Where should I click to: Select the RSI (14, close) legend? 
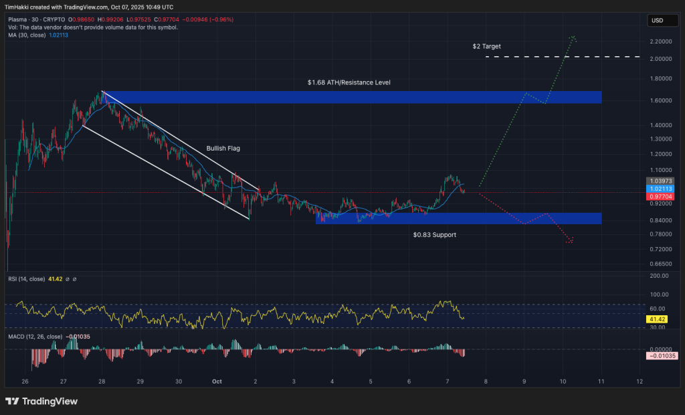[x=27, y=279]
